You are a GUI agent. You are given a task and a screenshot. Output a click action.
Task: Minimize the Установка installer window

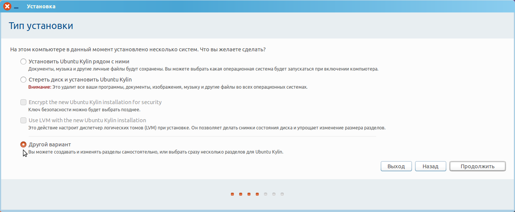point(16,8)
